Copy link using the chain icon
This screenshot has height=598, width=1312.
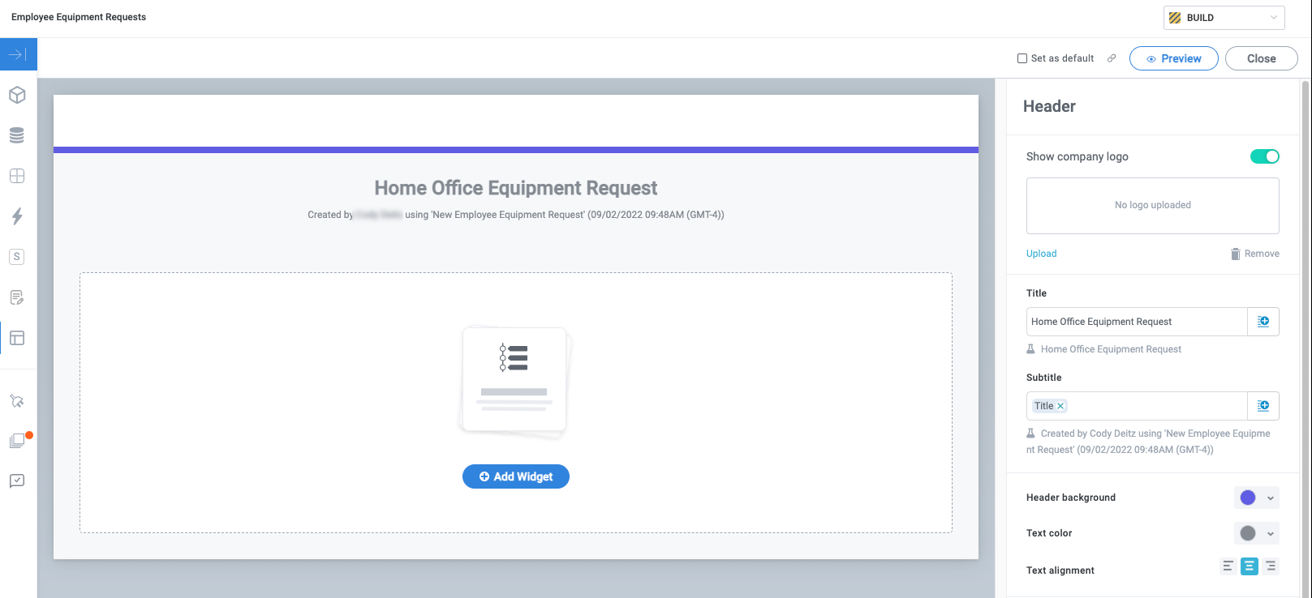click(1112, 58)
